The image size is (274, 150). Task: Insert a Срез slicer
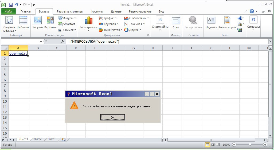[x=176, y=22]
